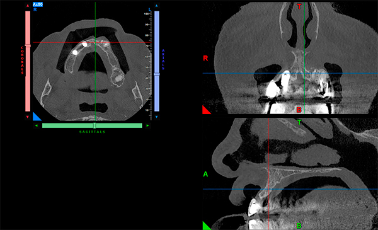Click the green right arrow of Sagittals slider
378x230 pixels.
[148, 125]
